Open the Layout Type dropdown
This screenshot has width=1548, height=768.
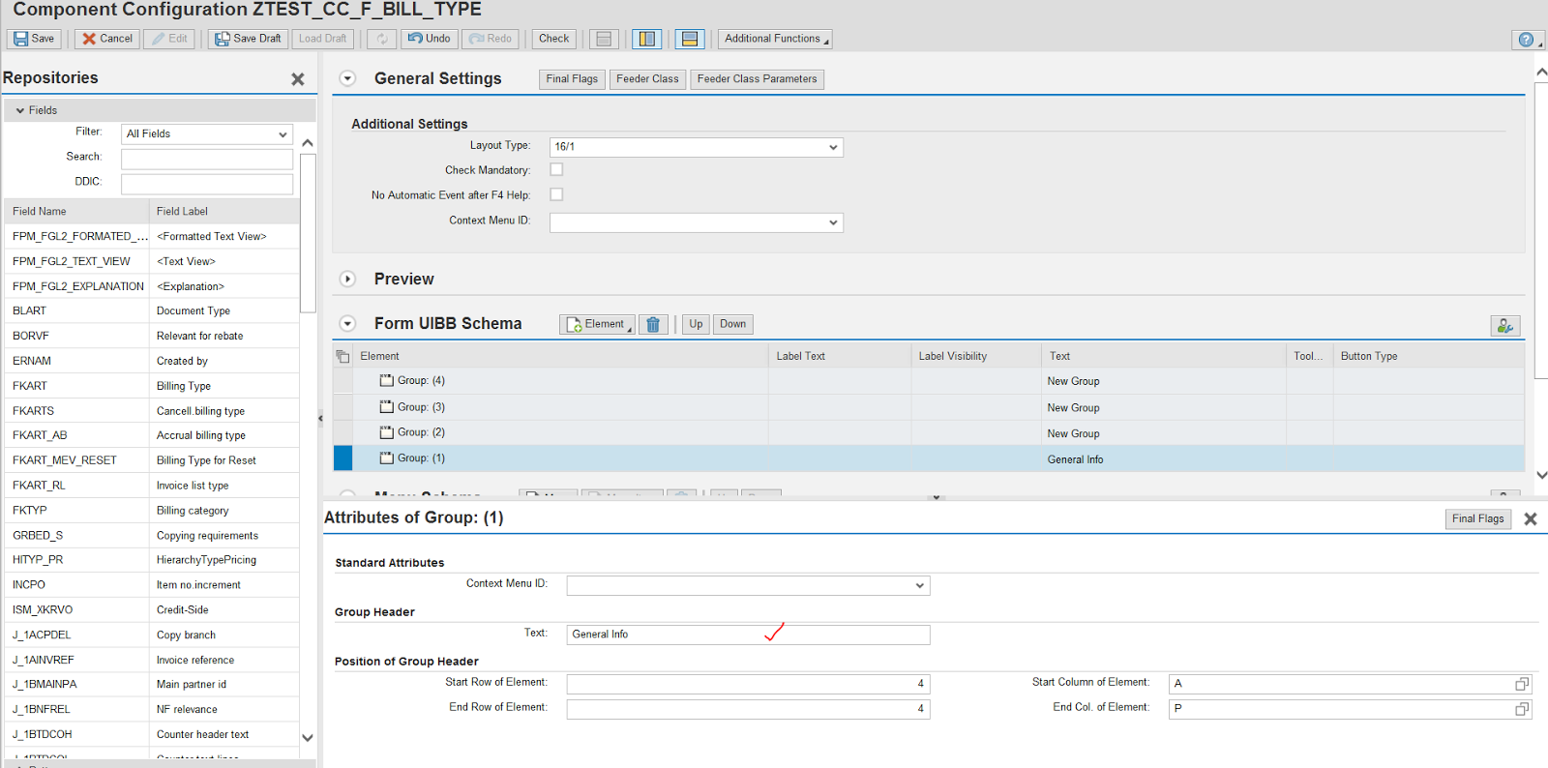832,147
